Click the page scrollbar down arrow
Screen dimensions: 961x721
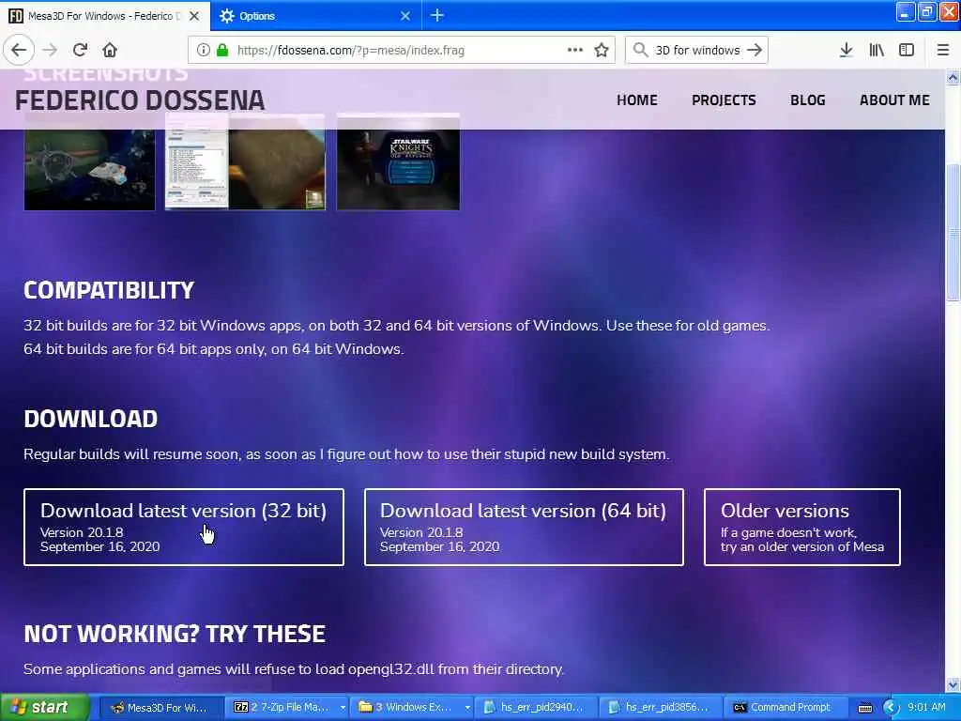(x=953, y=684)
